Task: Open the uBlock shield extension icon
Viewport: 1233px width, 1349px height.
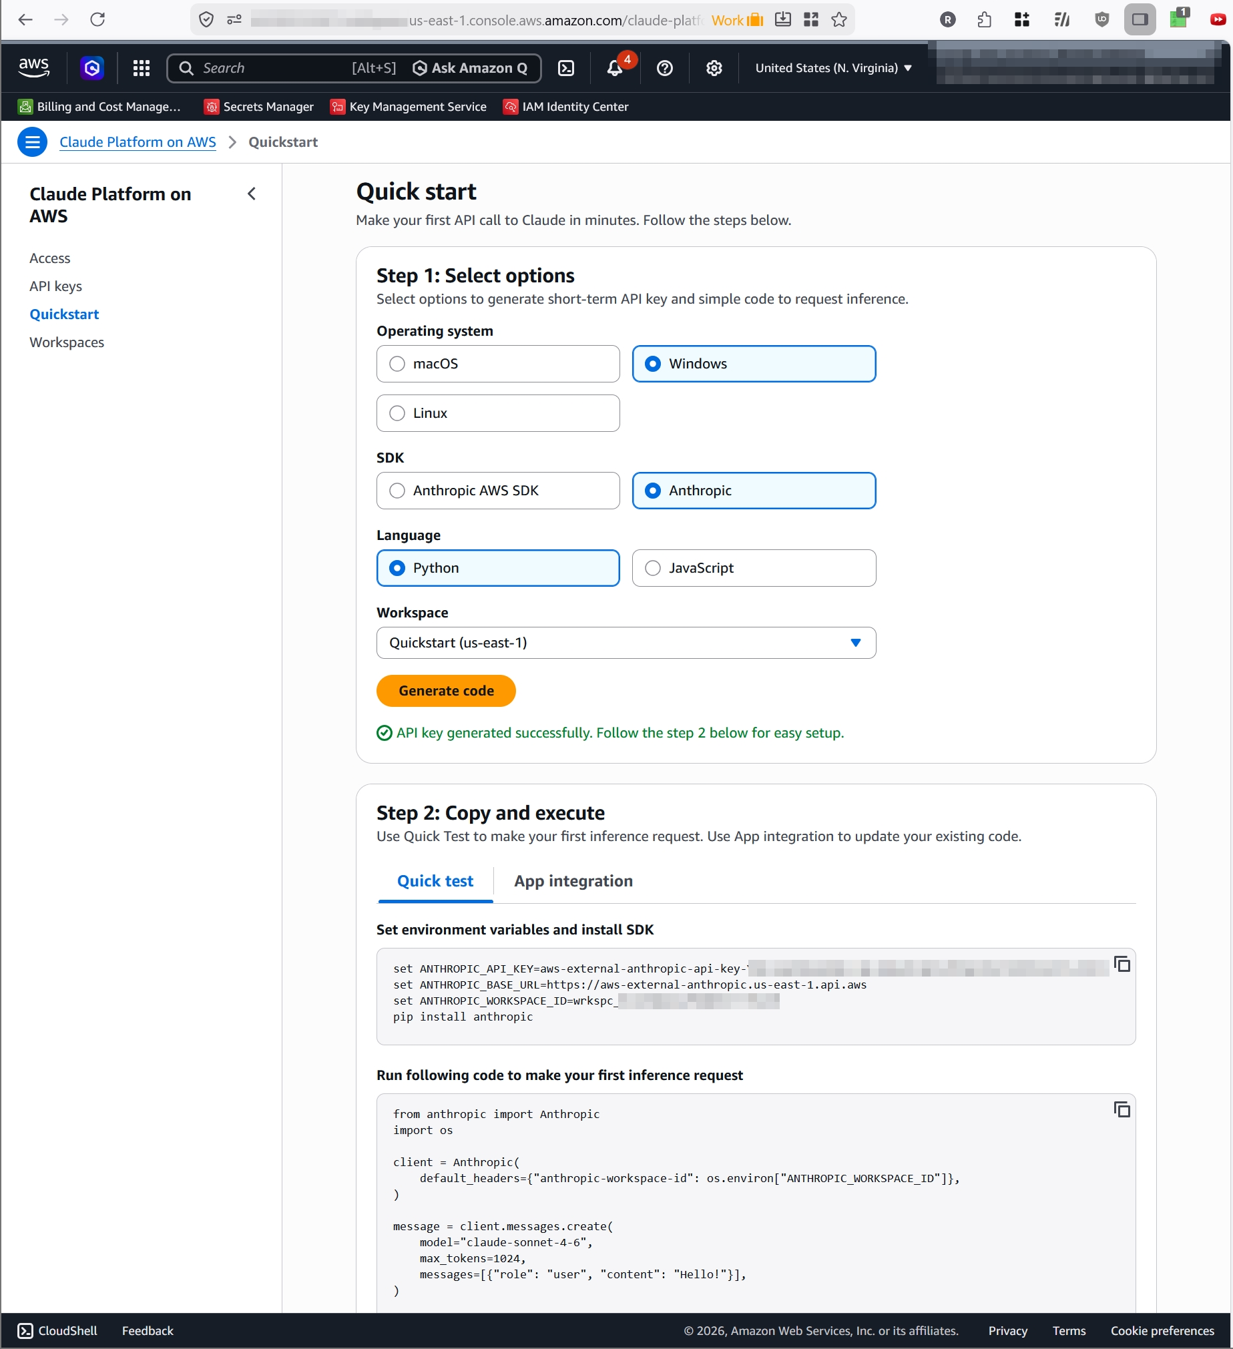Action: (1101, 19)
